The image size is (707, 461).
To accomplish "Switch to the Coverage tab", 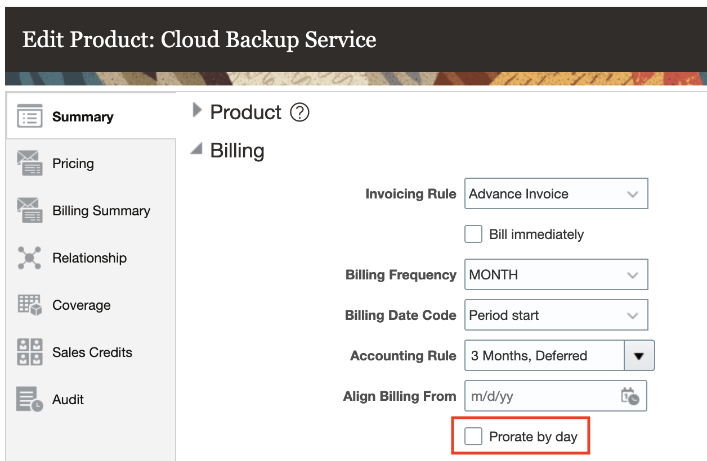I will click(82, 305).
